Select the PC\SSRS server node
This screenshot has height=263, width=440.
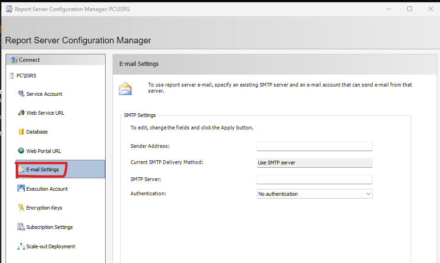point(26,76)
